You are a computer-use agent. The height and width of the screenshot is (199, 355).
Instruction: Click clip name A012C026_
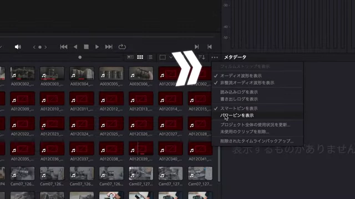click(141, 134)
